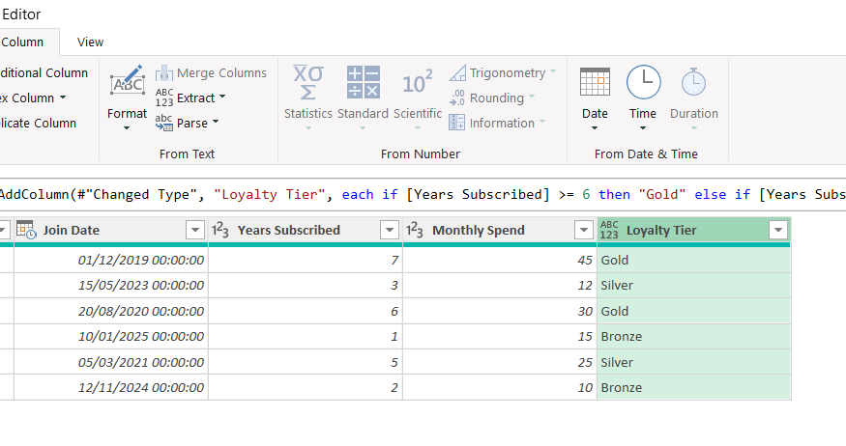This screenshot has height=446, width=846.
Task: Select Silver cell in 05/03/2021 row
Action: [694, 363]
